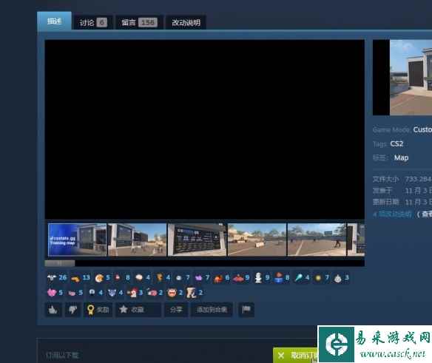Switch to the 留言 comments tab
This screenshot has height=363, width=432.
pyautogui.click(x=139, y=22)
